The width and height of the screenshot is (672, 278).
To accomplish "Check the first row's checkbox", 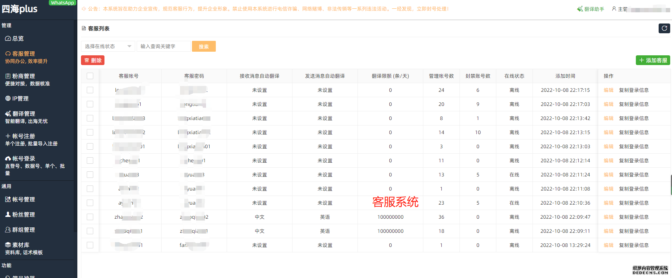I will [x=90, y=90].
